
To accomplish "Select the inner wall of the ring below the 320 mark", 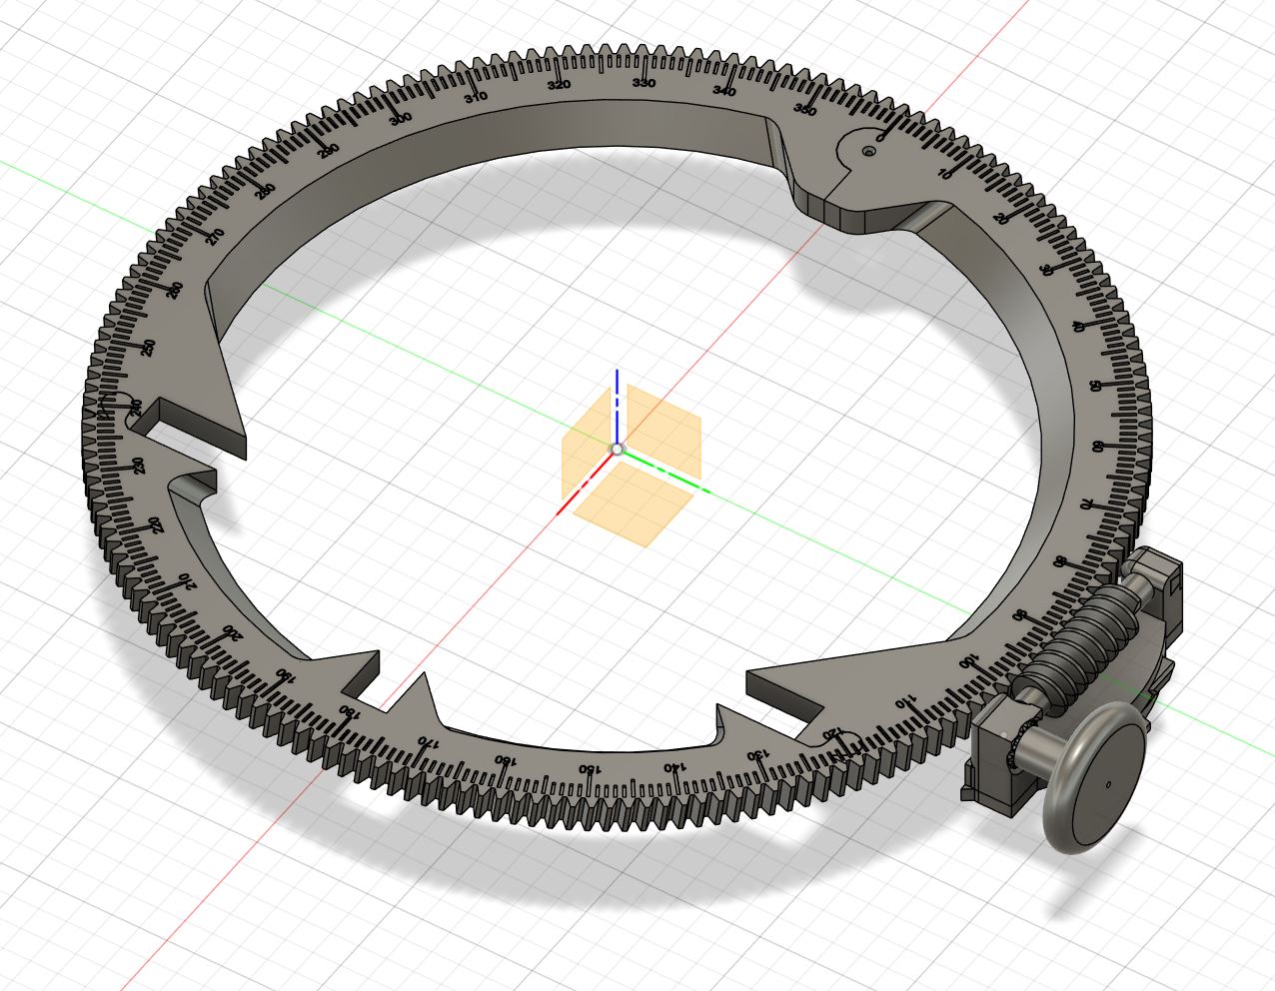I will click(560, 125).
